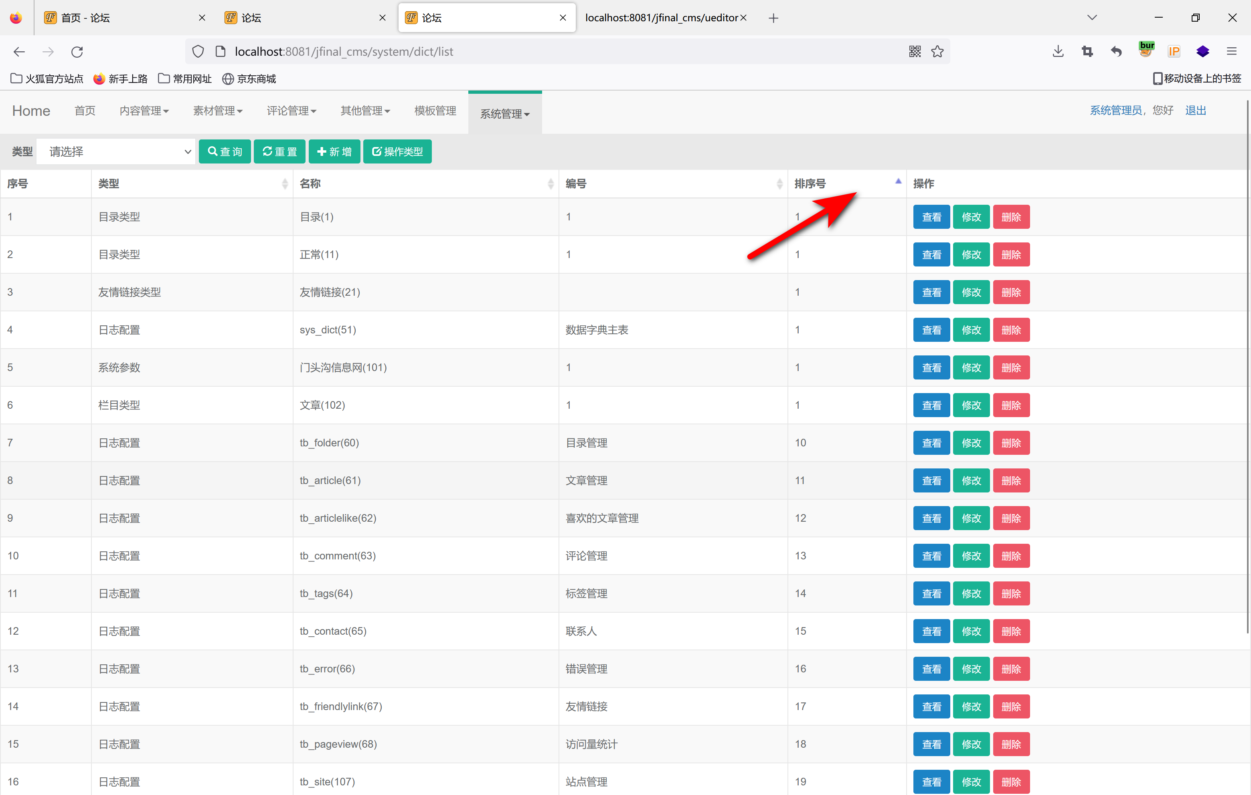1251x795 pixels.
Task: Click the 新增 button
Action: (x=334, y=151)
